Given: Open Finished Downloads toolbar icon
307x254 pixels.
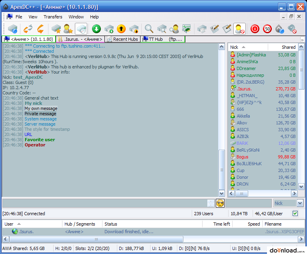Looking at the screenshot, I should [109, 29].
